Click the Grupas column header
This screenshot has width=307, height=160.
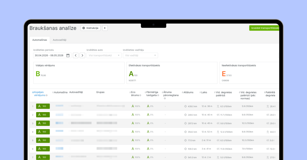pos(100,92)
